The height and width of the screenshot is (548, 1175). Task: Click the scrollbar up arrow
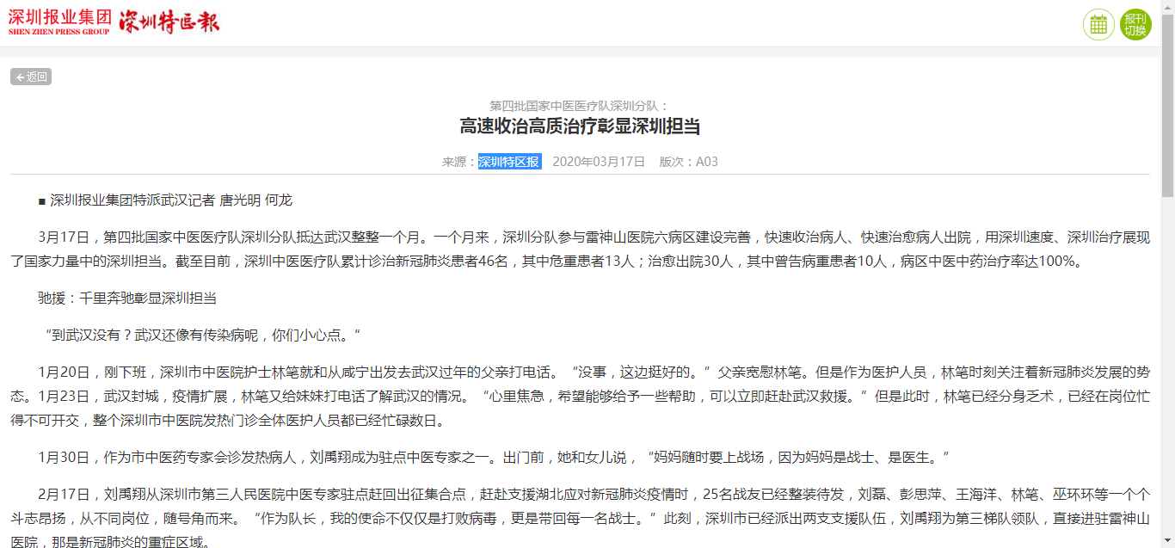point(1167,6)
